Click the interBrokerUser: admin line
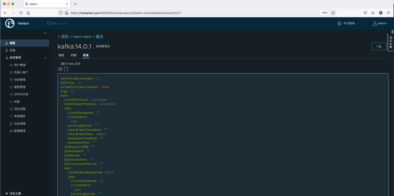394x196 pixels. click(x=86, y=134)
